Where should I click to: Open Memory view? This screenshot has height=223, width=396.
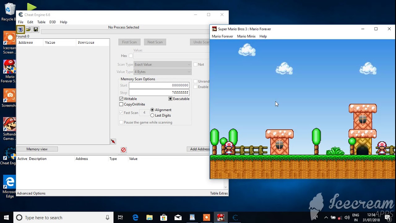tap(37, 149)
